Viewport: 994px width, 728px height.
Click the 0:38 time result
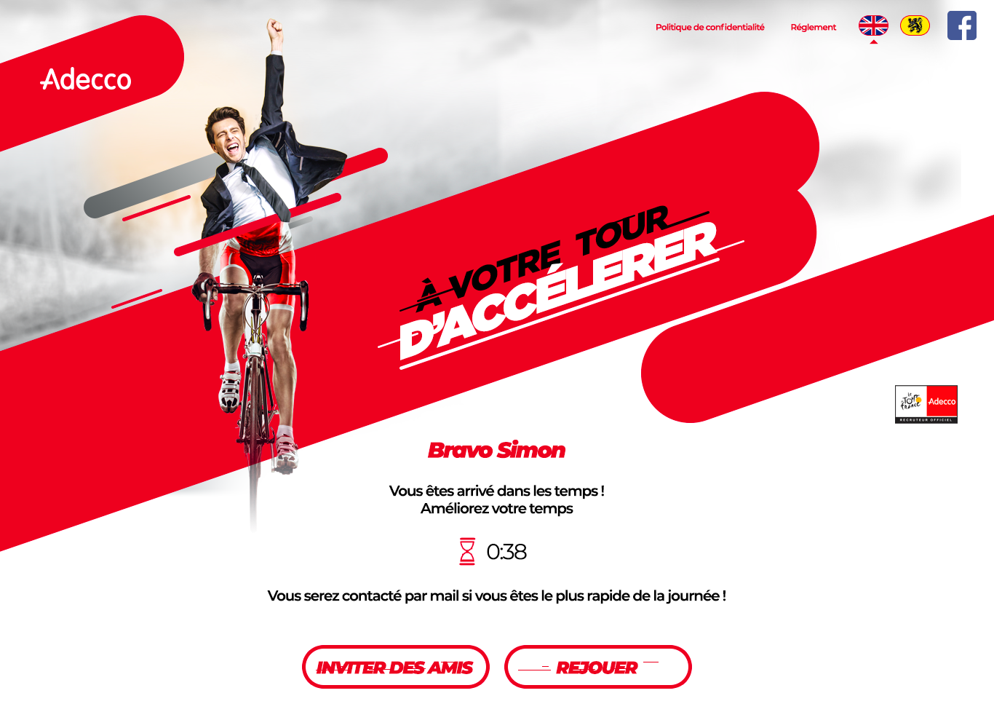pos(506,552)
